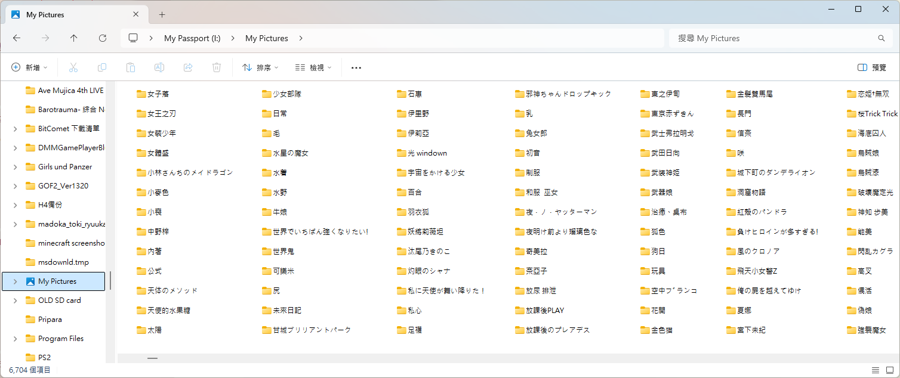Screen dimensions: 900x378
Task: Switch to large thumbnails view in status bar
Action: (890, 370)
